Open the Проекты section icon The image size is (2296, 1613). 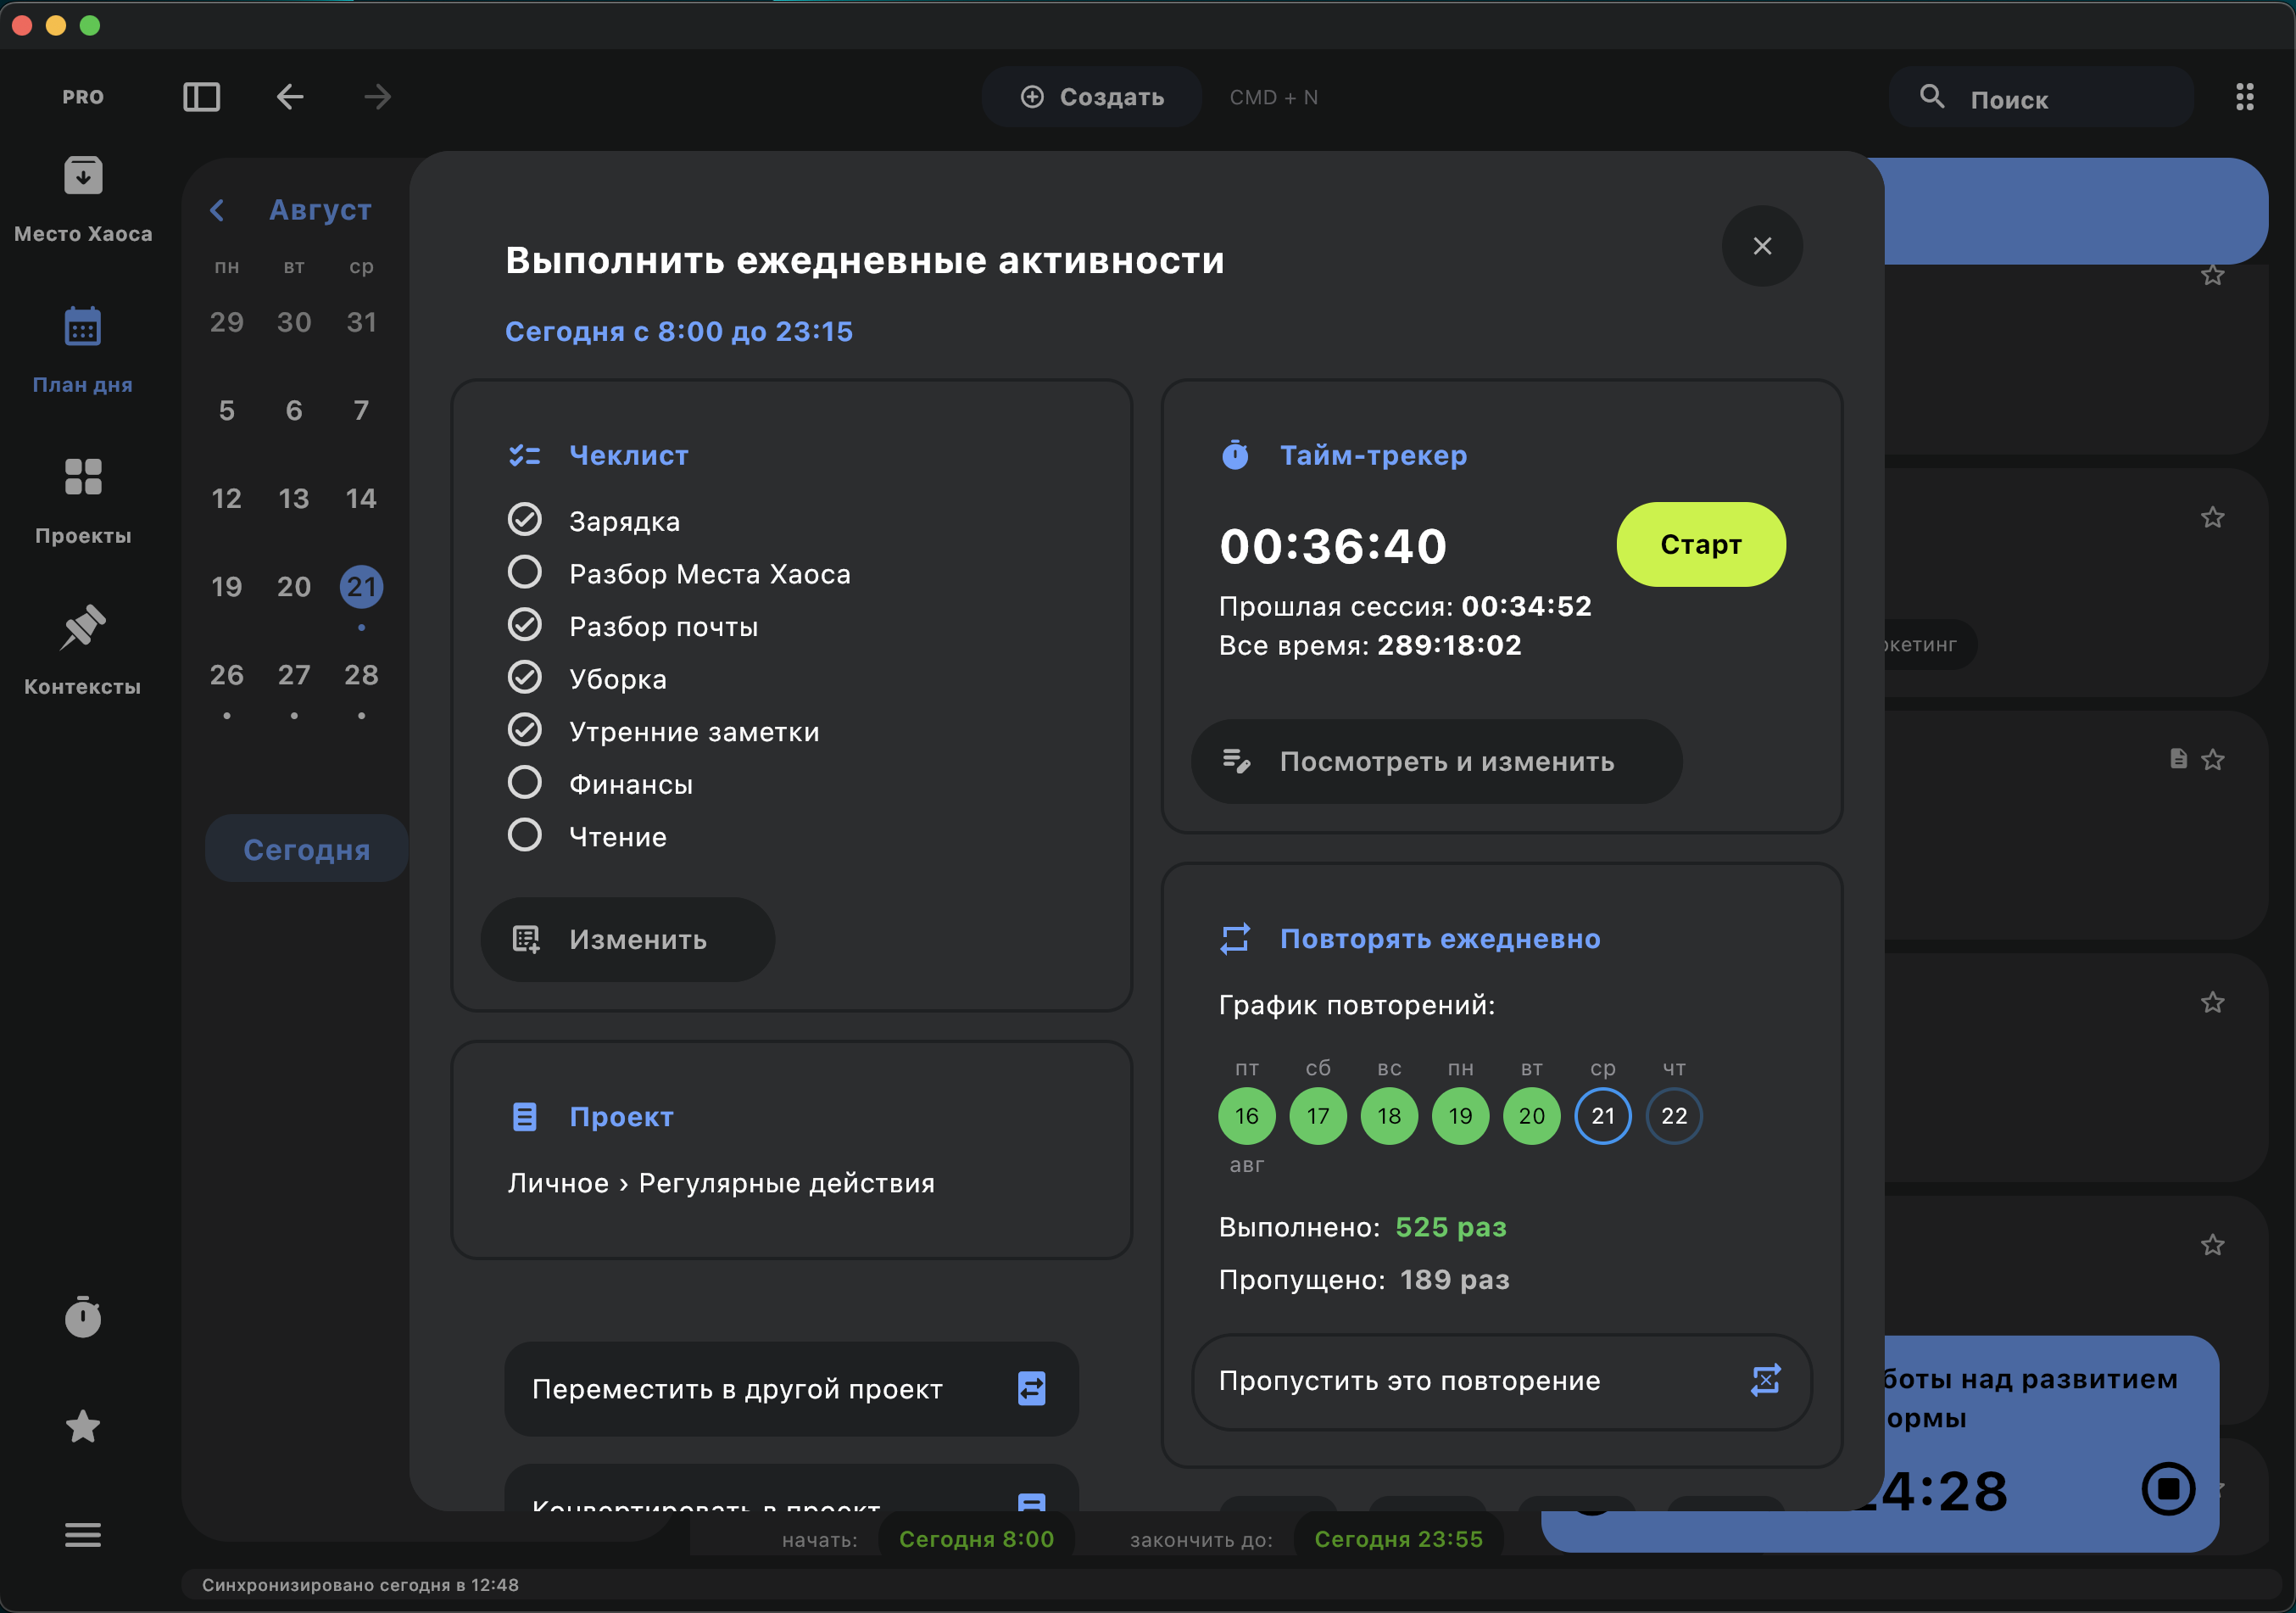point(83,477)
